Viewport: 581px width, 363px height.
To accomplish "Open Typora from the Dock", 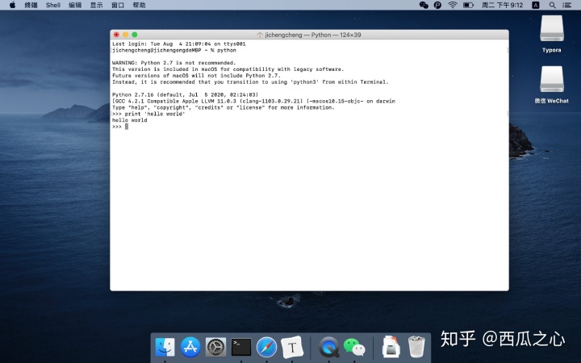I will (292, 347).
